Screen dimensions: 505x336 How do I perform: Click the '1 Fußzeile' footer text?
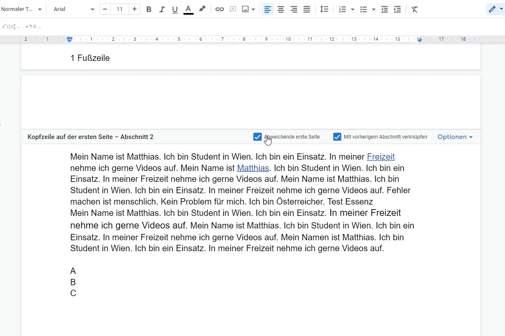click(x=90, y=58)
